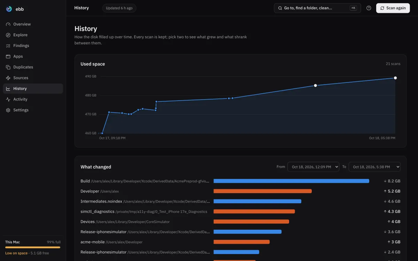Click the Sources icon in sidebar

pyautogui.click(x=8, y=78)
